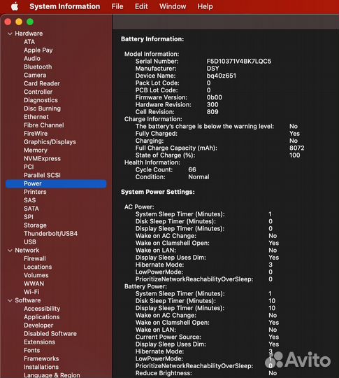Select Power in the sidebar
Screen dimensions: 339x378
(x=56, y=183)
